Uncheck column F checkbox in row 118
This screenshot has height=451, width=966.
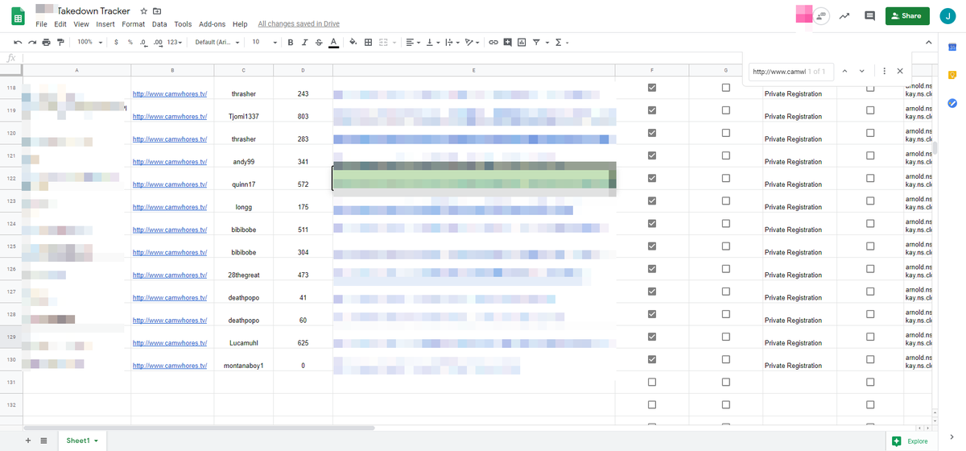click(x=652, y=88)
